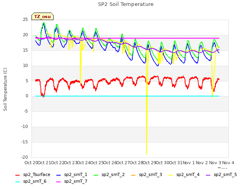Toggle sp2_Tsurface legend entry
The image size is (252, 189).
[x=33, y=174]
